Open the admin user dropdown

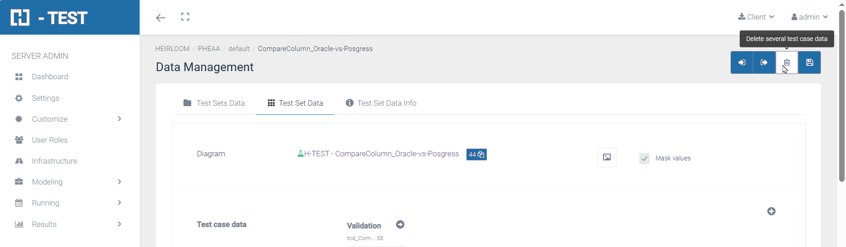(x=809, y=17)
